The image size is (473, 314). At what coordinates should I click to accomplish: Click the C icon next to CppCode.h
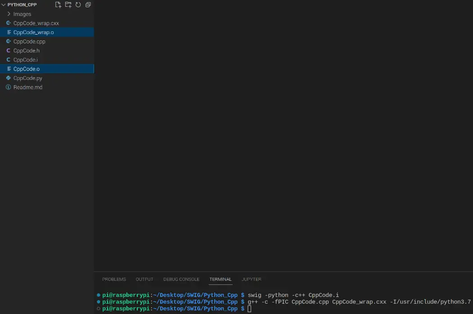tap(9, 50)
